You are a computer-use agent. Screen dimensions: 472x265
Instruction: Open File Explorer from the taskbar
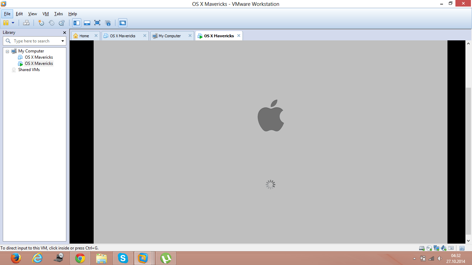coord(102,258)
